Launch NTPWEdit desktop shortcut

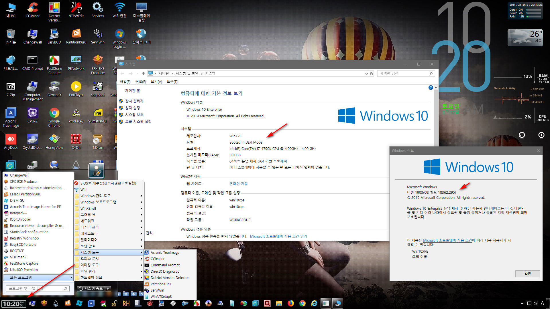tap(76, 10)
